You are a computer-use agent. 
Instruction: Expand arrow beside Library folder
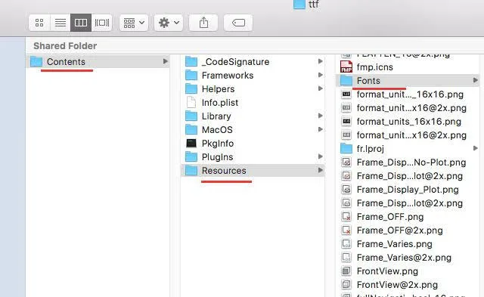321,116
